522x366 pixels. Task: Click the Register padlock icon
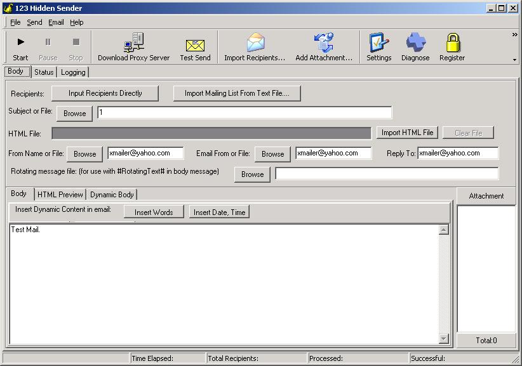coord(453,42)
